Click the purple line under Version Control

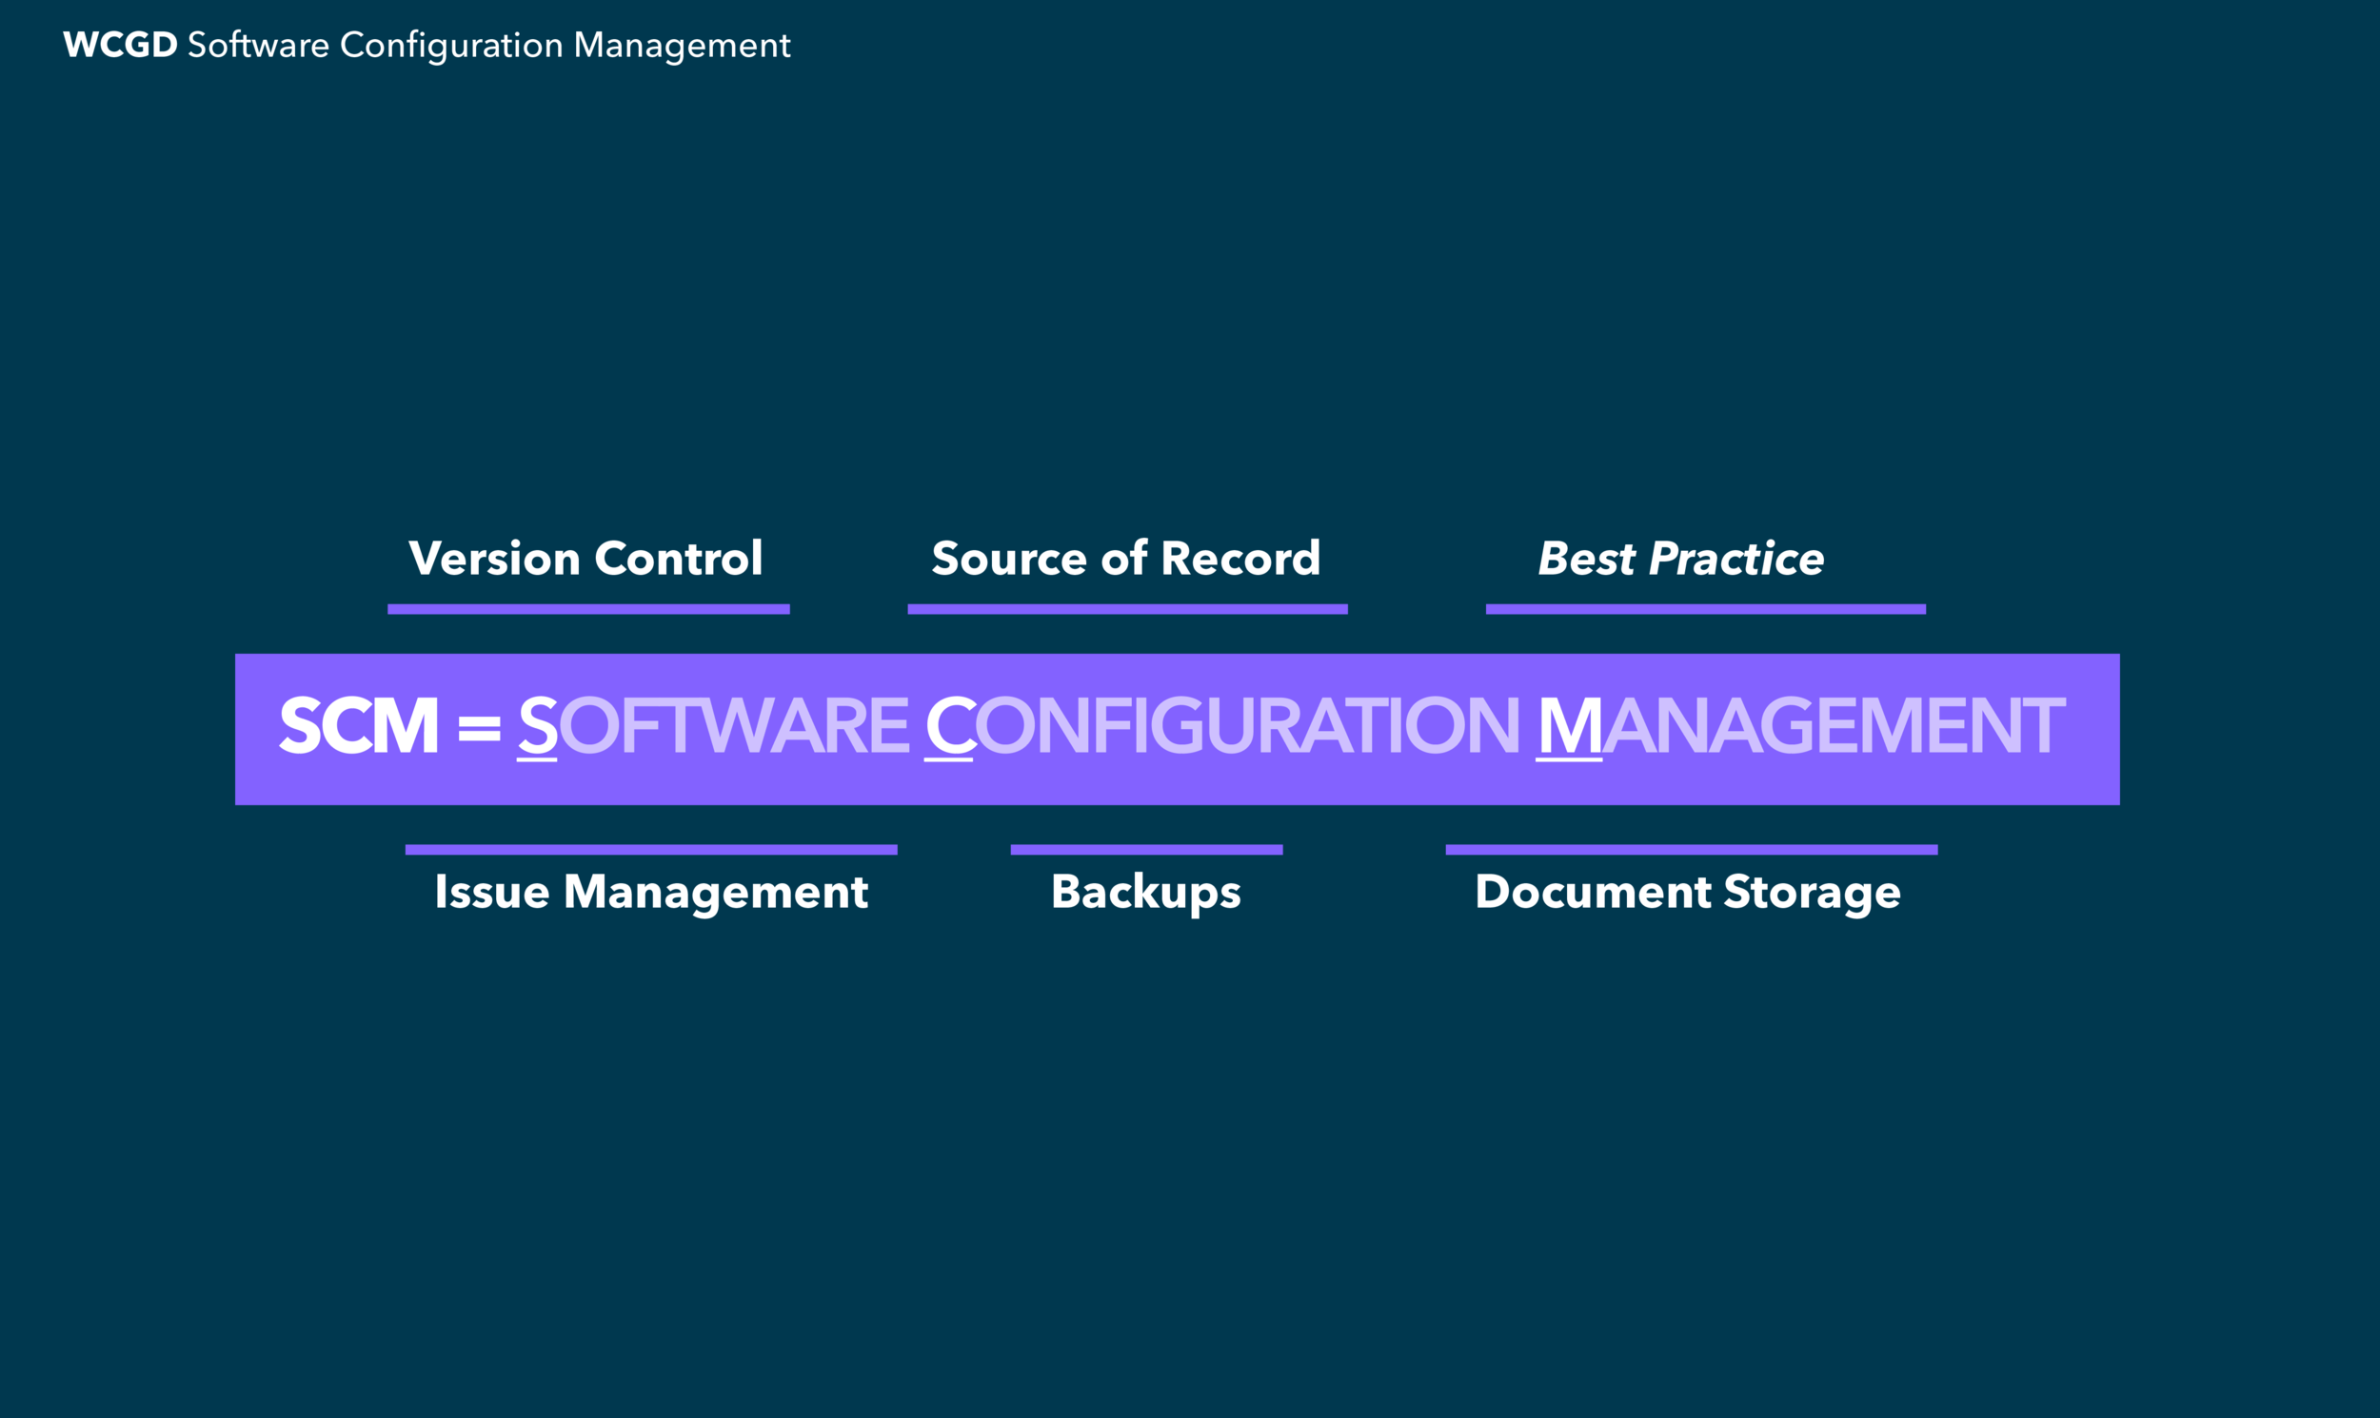click(587, 609)
